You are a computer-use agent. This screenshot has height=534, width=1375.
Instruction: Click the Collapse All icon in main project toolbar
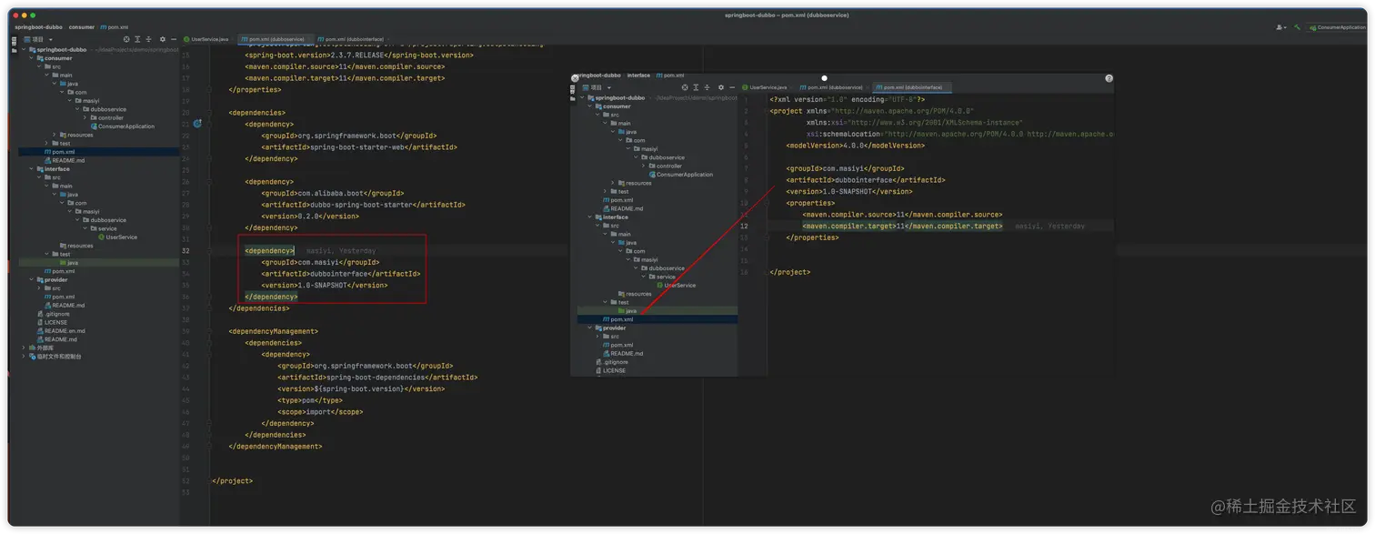coord(148,39)
